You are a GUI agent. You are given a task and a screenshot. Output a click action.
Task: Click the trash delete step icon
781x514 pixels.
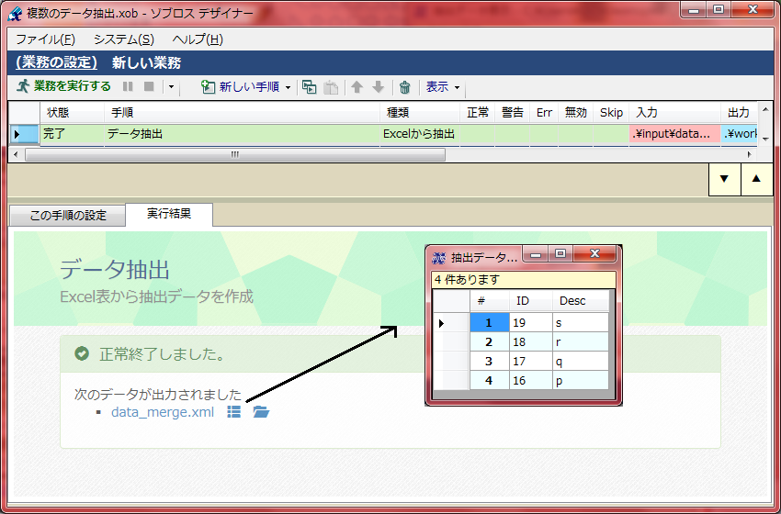[x=405, y=87]
